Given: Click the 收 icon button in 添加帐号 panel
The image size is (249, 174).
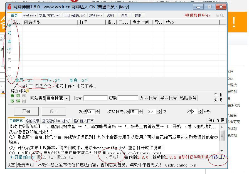Looking at the screenshot, I should tap(12, 101).
